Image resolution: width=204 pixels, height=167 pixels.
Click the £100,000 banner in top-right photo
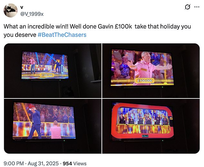(x=145, y=80)
